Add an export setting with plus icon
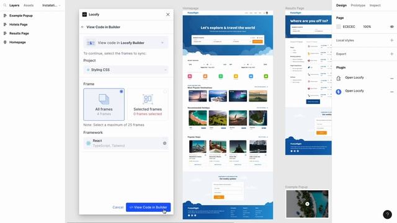Viewport: 397px width, 223px height. click(391, 54)
